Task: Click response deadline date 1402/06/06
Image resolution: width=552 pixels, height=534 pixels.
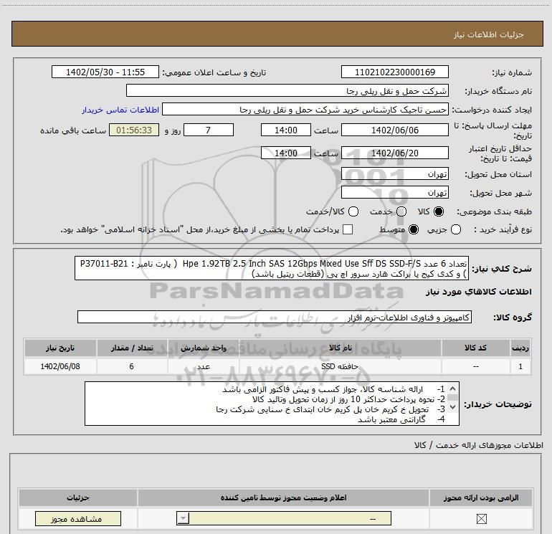Action: [394, 130]
